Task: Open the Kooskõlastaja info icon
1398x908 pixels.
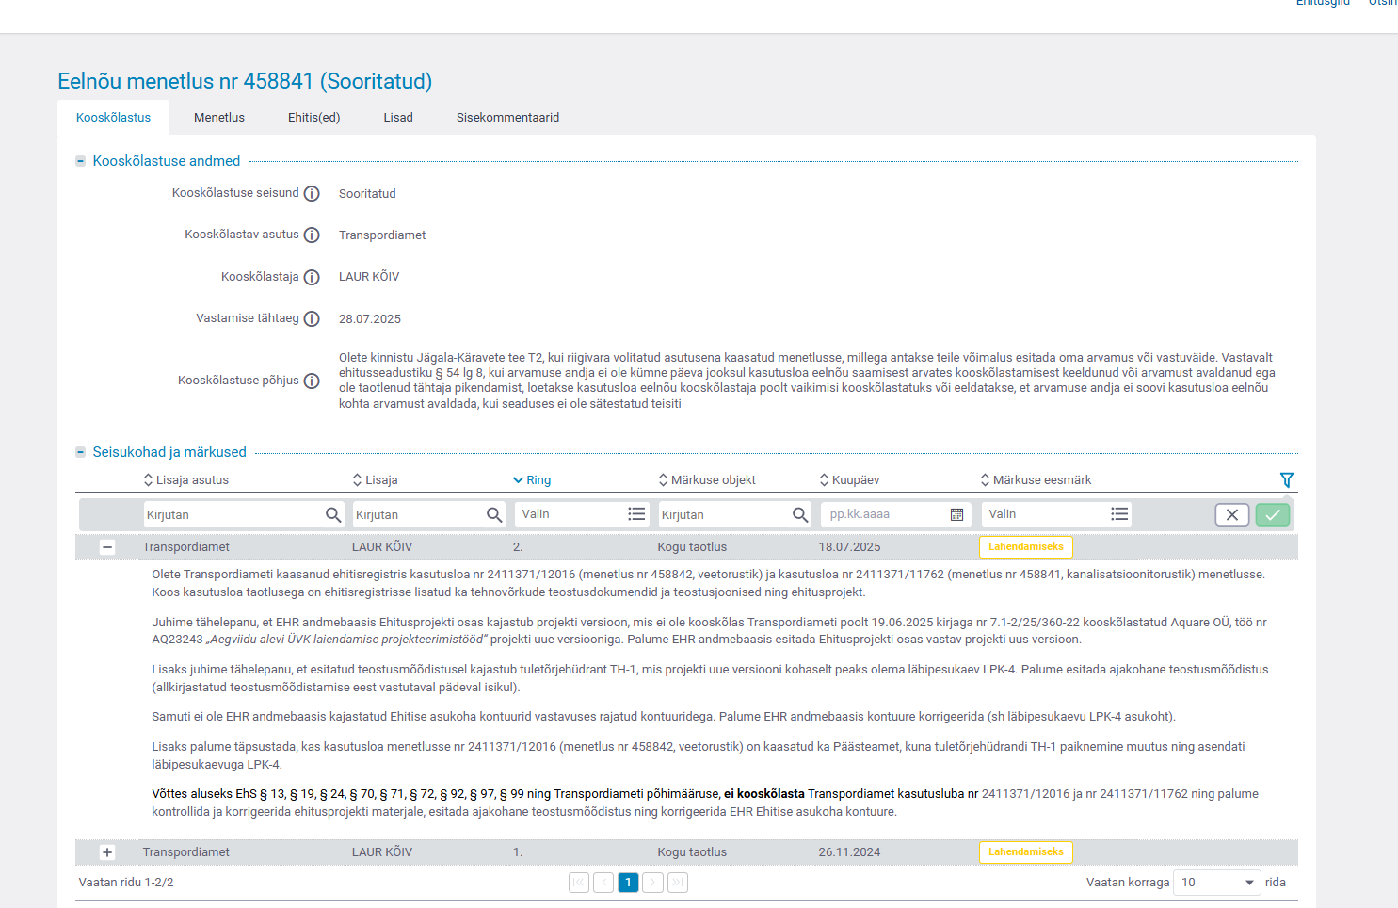Action: pyautogui.click(x=312, y=278)
